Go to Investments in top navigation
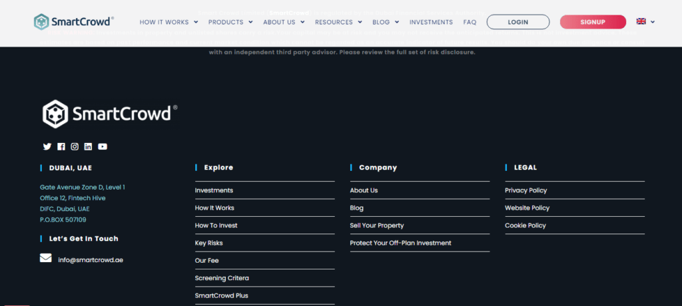Image resolution: width=682 pixels, height=306 pixels. point(431,22)
